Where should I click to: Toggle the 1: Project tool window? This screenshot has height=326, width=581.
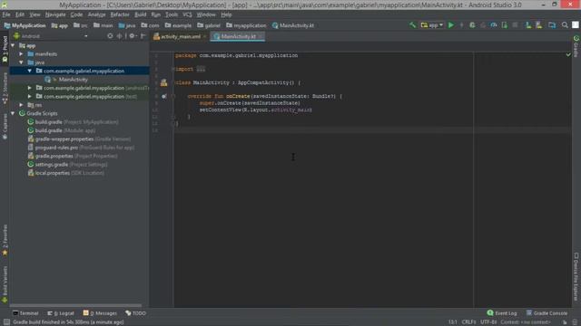click(5, 49)
